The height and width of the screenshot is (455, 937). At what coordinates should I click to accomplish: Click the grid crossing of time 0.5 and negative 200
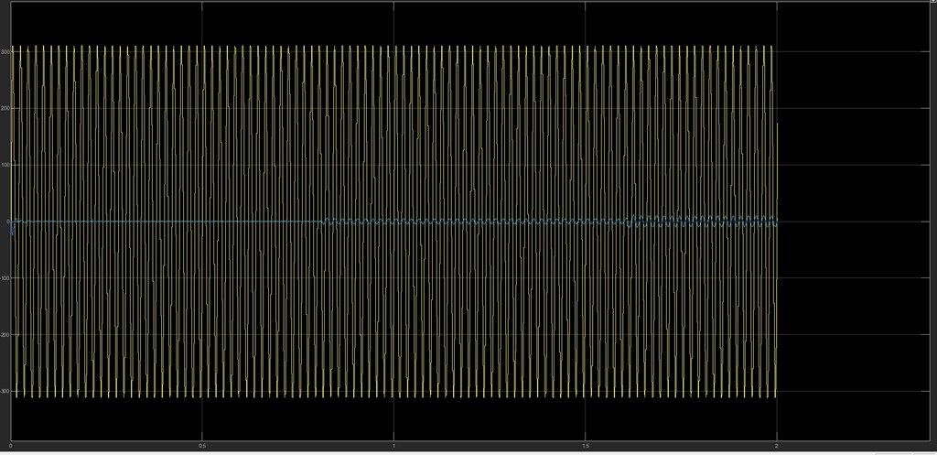[x=202, y=335]
